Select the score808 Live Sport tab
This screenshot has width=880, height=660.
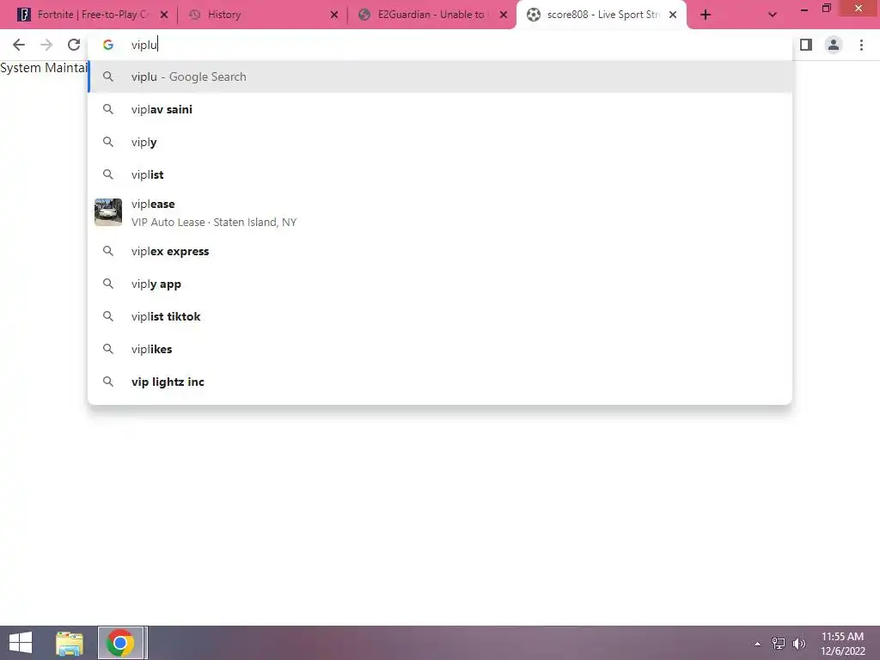pyautogui.click(x=601, y=15)
